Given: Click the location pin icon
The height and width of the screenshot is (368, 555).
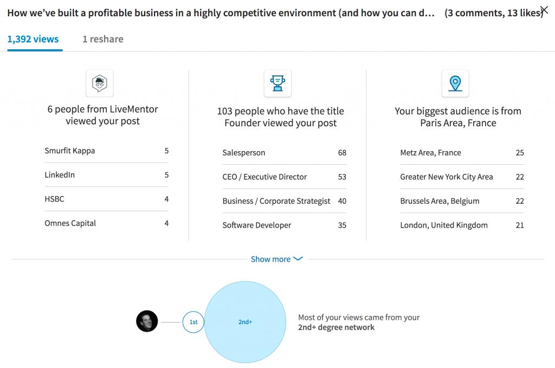Looking at the screenshot, I should [x=455, y=83].
